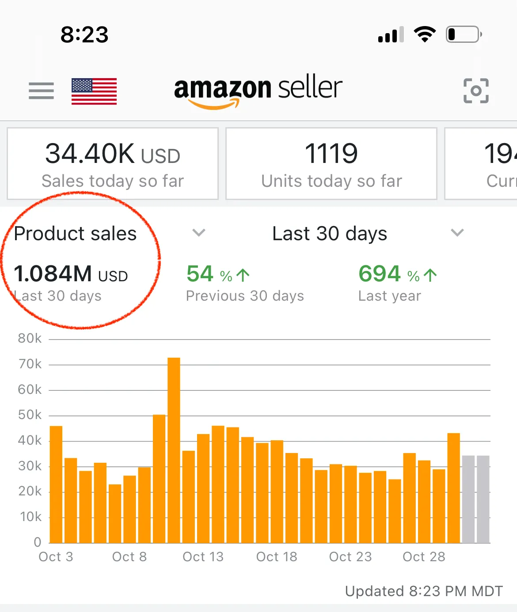Check the Wi-Fi status icon
The width and height of the screenshot is (517, 612).
point(425,34)
